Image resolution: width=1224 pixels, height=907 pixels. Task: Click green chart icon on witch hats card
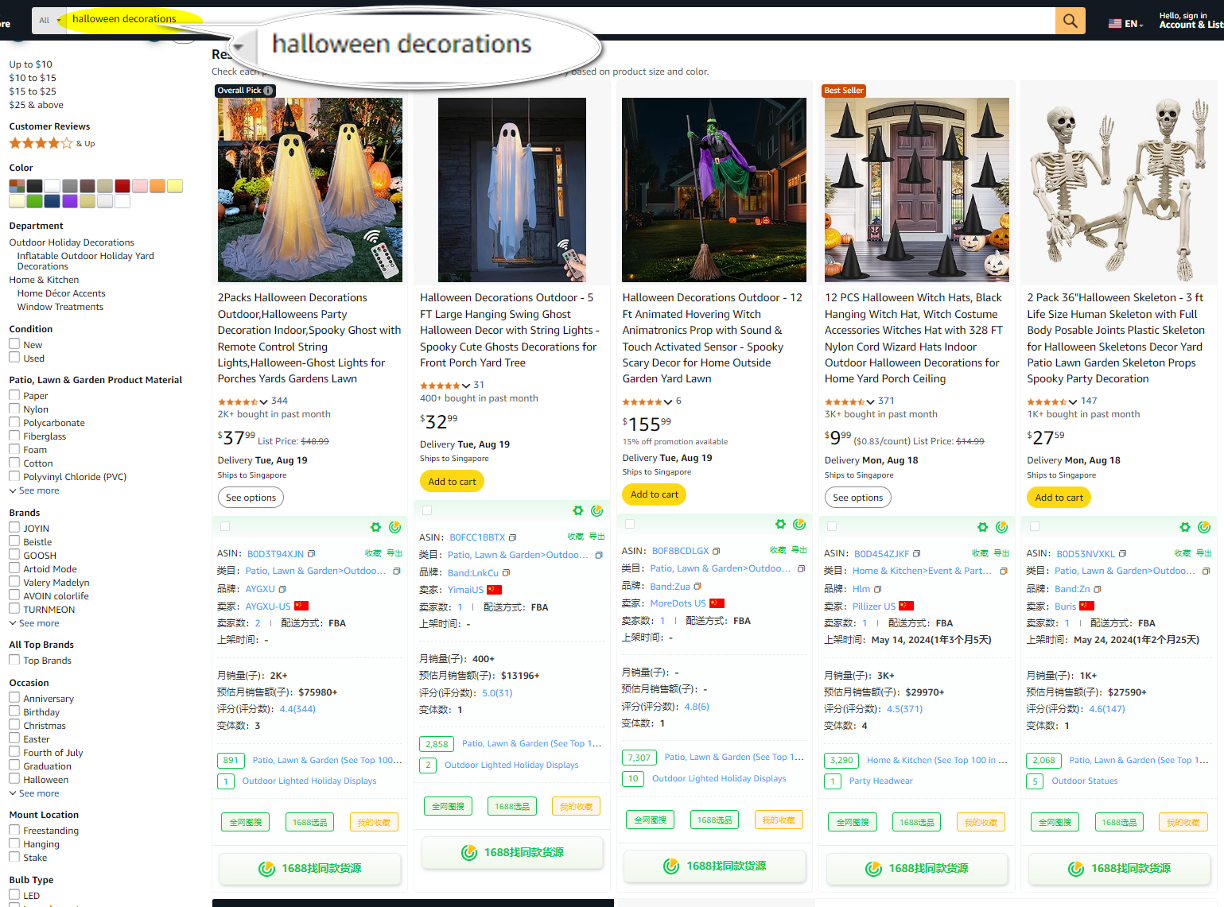click(x=1001, y=527)
